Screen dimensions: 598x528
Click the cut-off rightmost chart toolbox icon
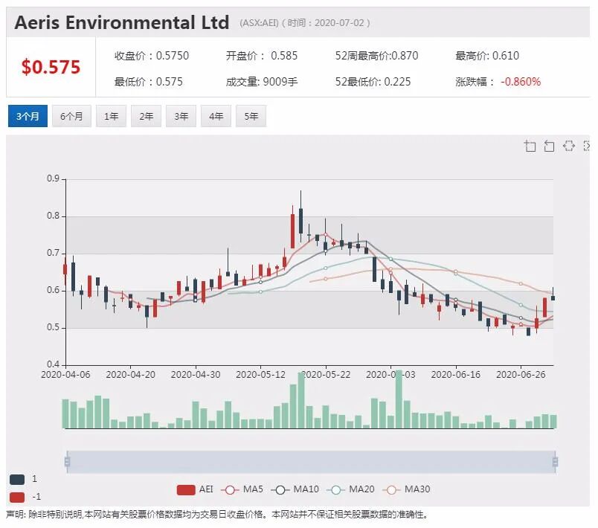[587, 146]
